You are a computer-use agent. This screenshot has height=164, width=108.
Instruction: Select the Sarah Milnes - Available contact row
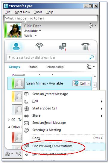[x=50, y=83]
